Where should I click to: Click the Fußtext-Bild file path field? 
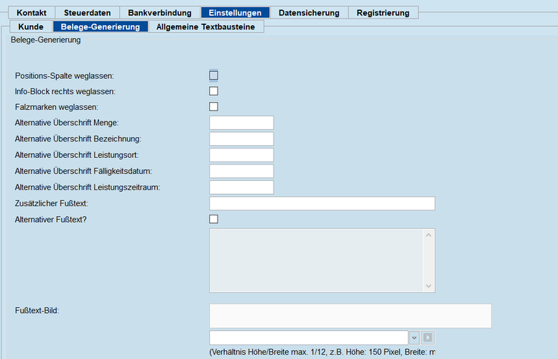[309, 337]
